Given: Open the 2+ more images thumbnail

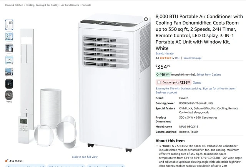Looking at the screenshot, I should tap(9, 84).
